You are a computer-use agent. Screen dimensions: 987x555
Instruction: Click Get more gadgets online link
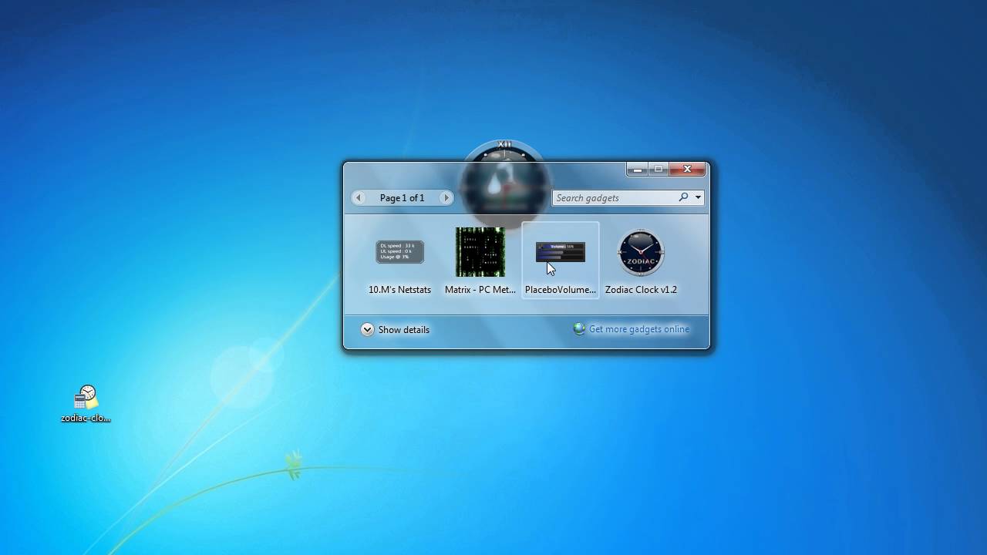639,329
